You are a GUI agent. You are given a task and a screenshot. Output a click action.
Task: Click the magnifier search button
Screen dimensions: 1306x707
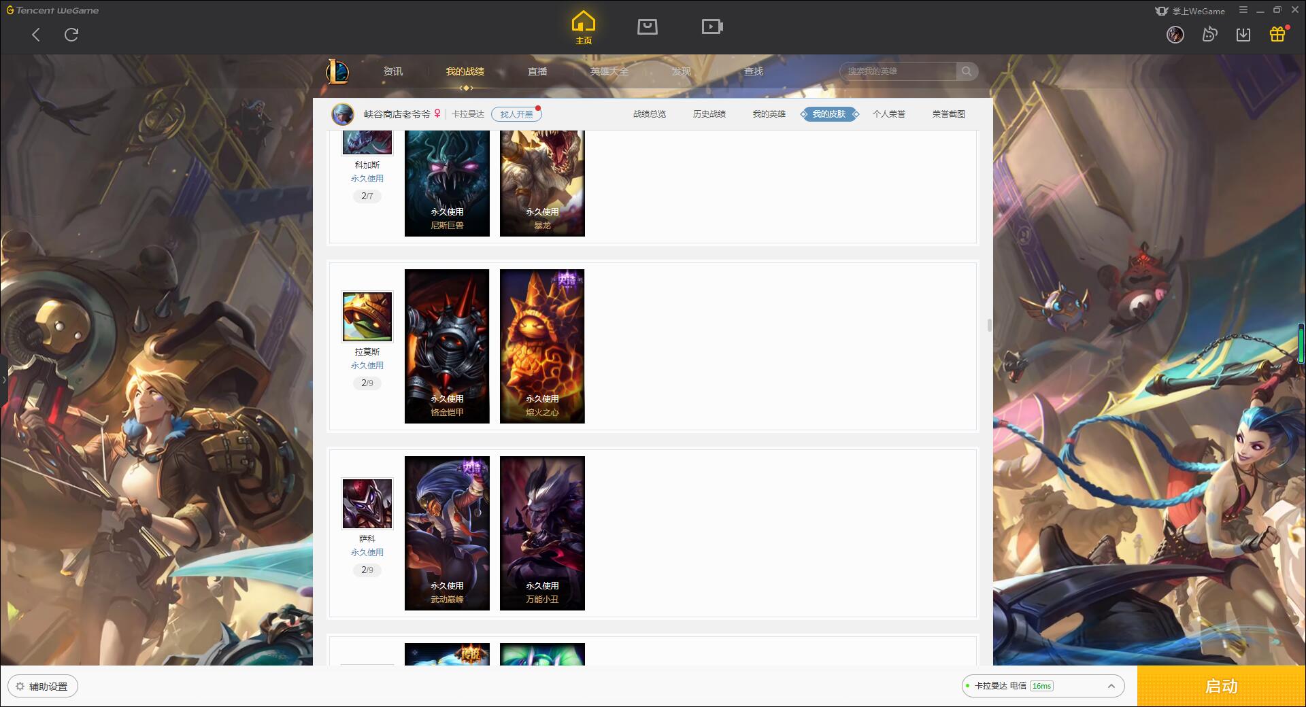click(967, 71)
